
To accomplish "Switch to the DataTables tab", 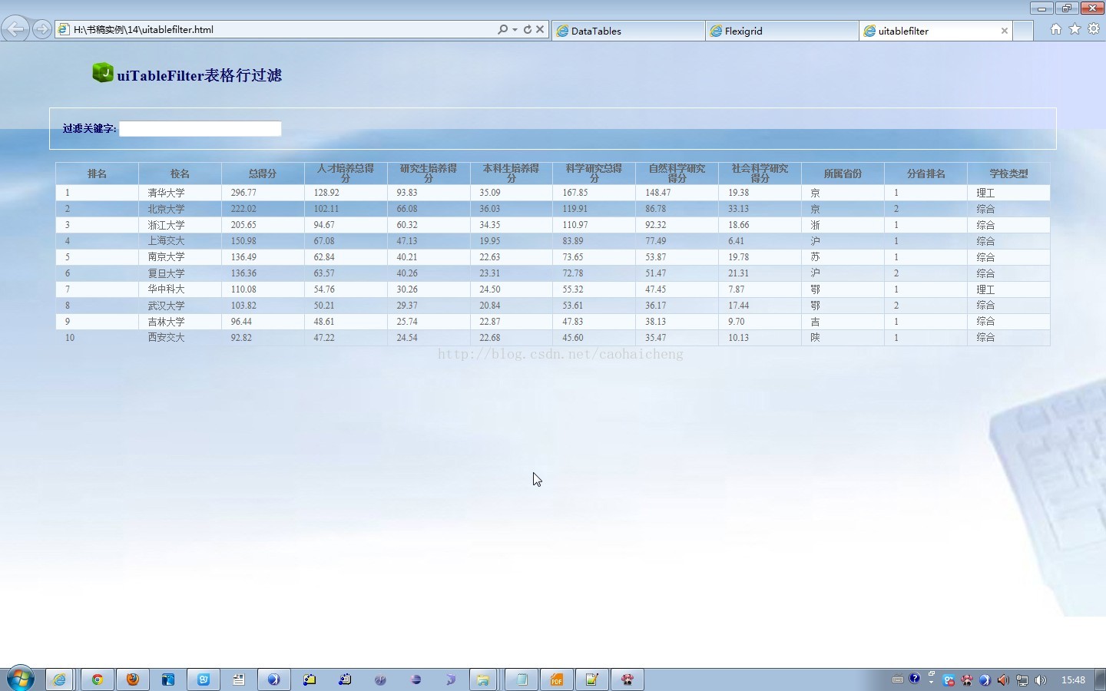I will 628,31.
